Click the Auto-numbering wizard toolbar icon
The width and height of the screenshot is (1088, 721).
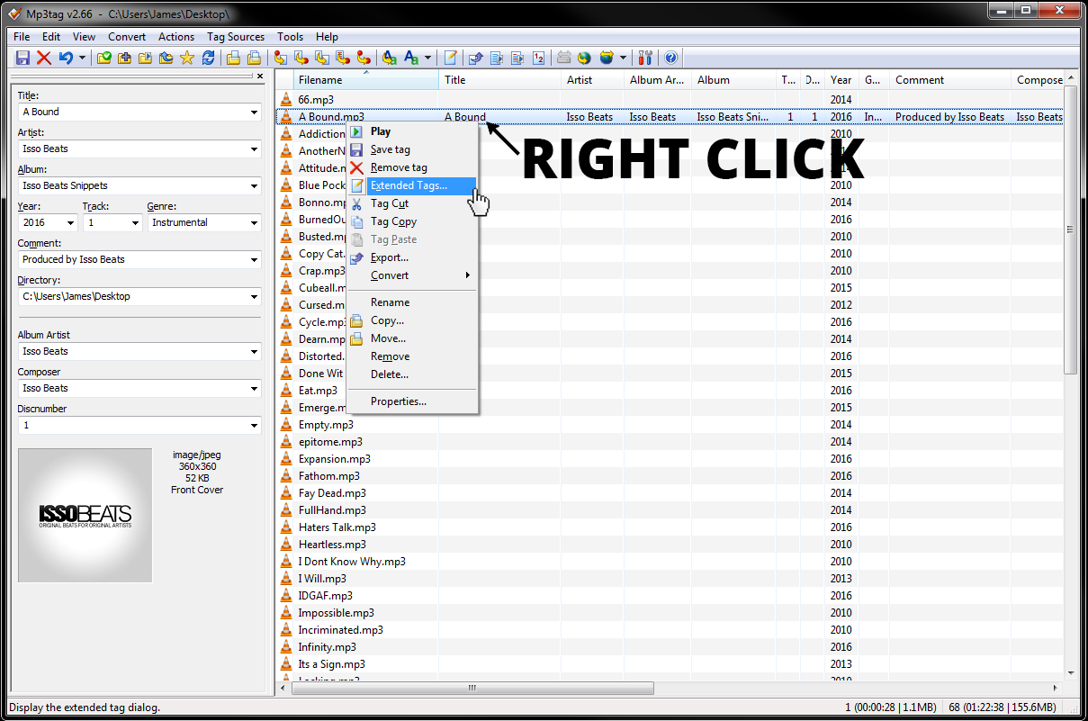pos(538,58)
